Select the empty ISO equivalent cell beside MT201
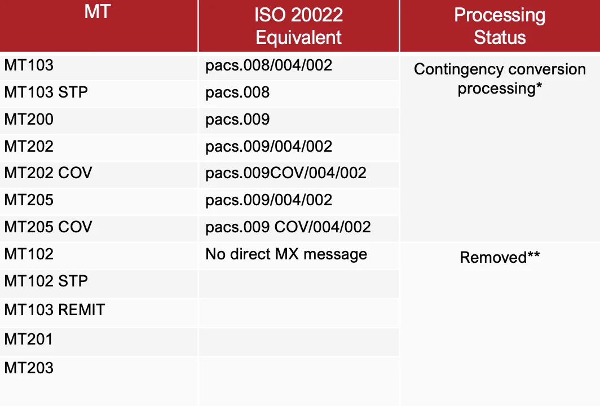 click(298, 341)
